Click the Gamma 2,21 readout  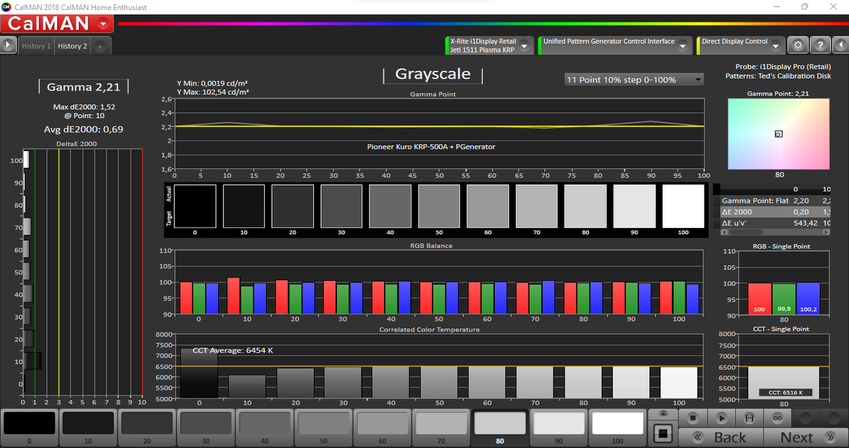click(84, 87)
